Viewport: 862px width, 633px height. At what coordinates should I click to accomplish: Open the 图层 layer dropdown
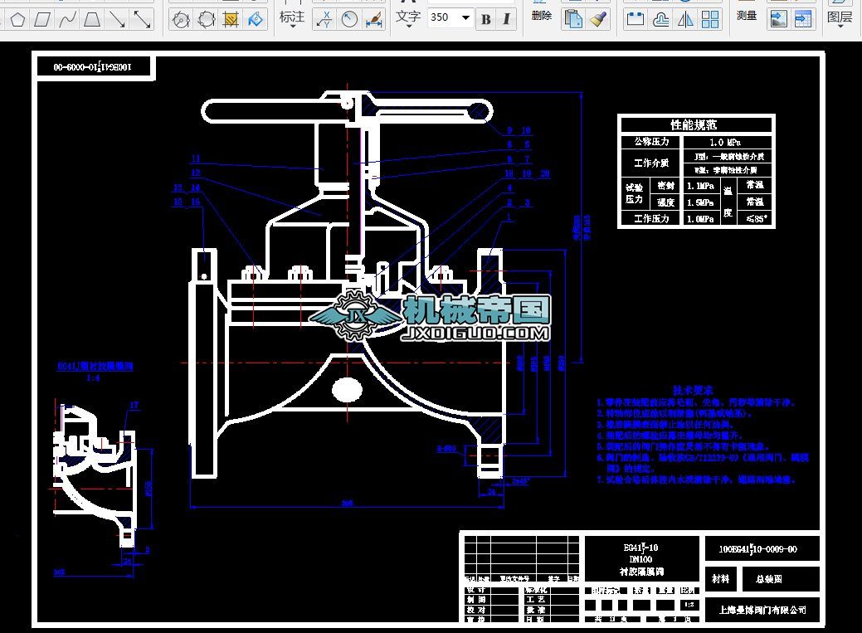tap(840, 20)
